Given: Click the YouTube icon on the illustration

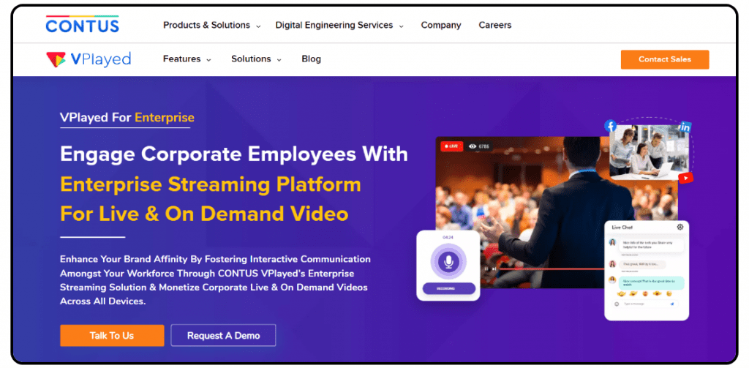Looking at the screenshot, I should [x=685, y=179].
